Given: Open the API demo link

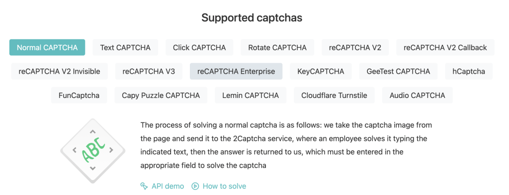Looking at the screenshot, I should coord(162,186).
